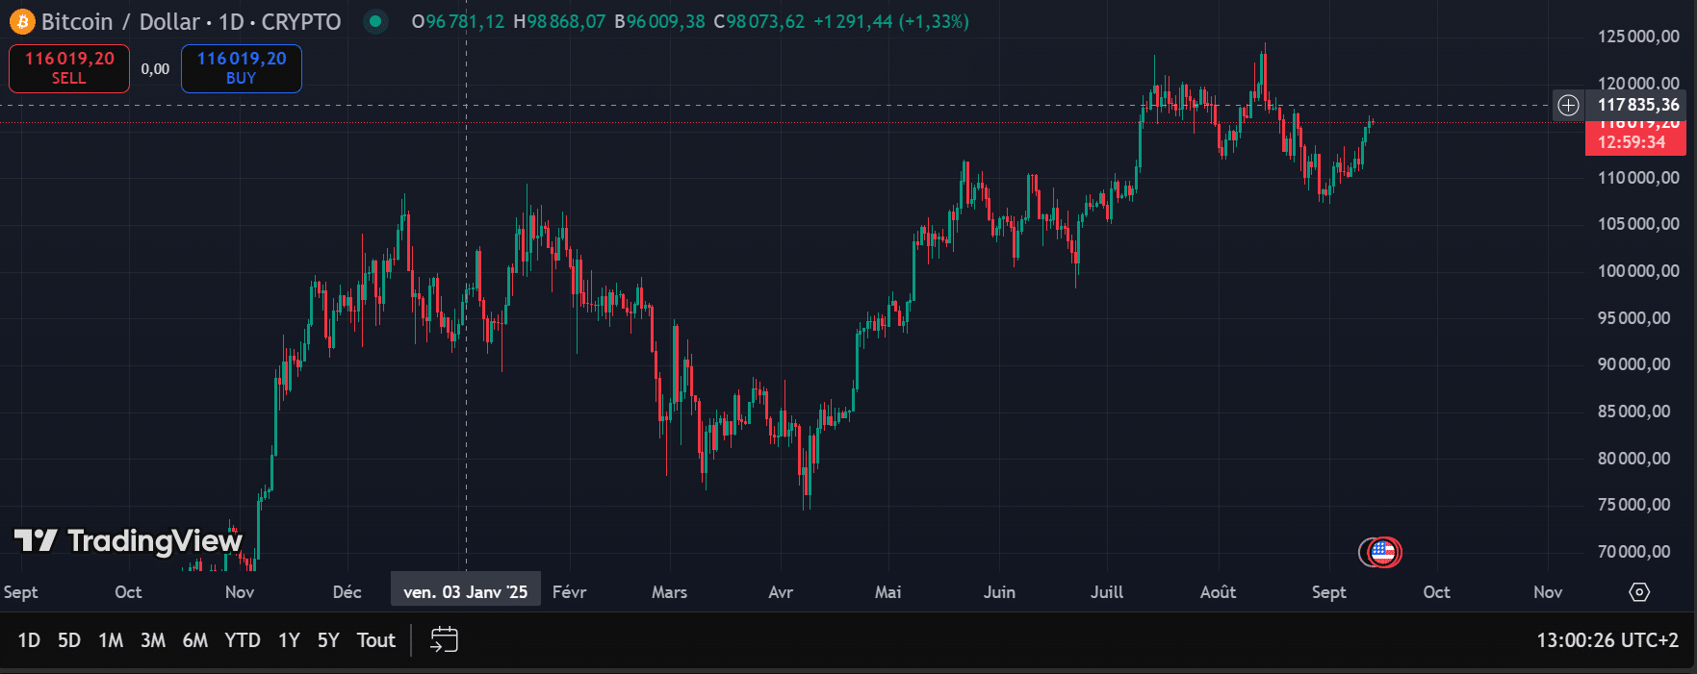Open chart settings hexagon icon
Viewport: 1697px width, 674px height.
pyautogui.click(x=1638, y=592)
